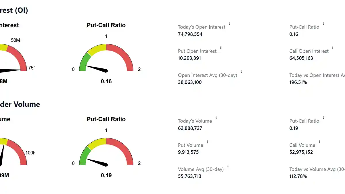Click info icon next to Put Open Interest
The height and width of the screenshot is (194, 345).
(221, 48)
